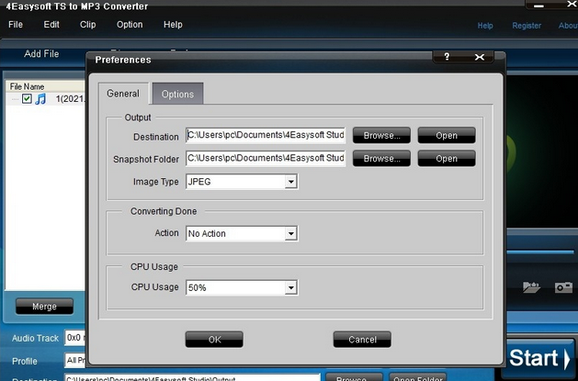Select the General tab
Viewport: 578px width, 381px height.
pos(123,94)
